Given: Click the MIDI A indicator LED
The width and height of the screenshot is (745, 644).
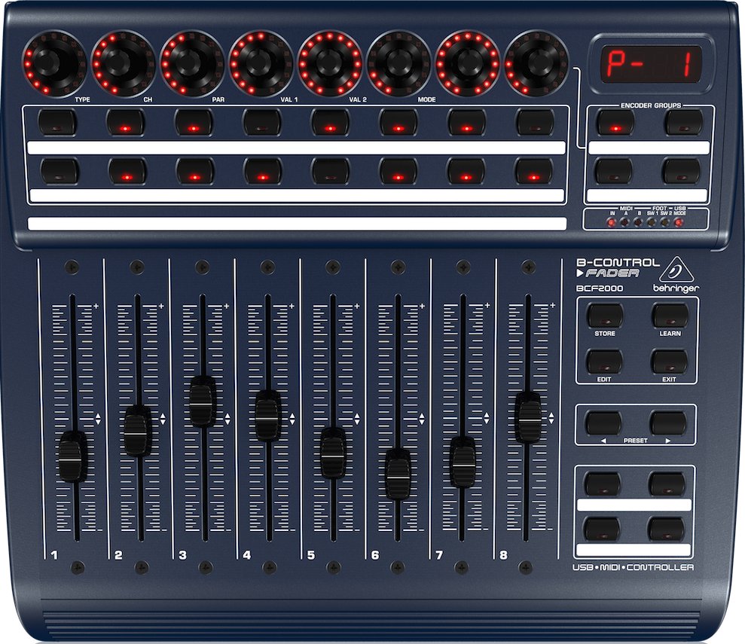Looking at the screenshot, I should click(x=624, y=223).
